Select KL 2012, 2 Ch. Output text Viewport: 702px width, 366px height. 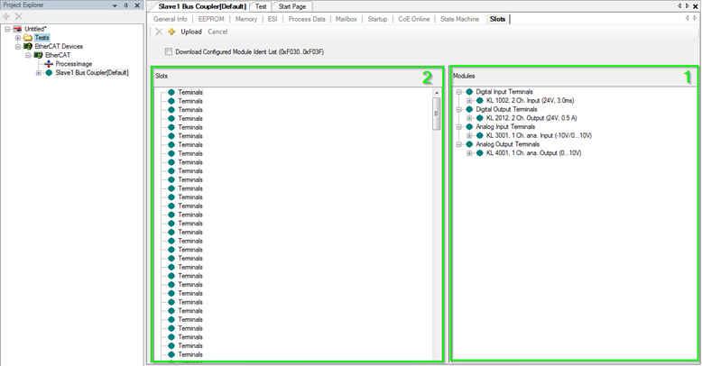click(531, 118)
